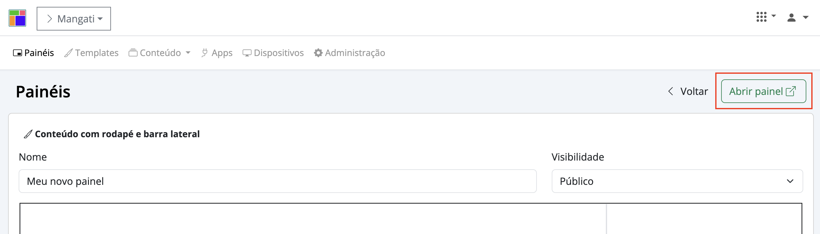
Task: Click the Administração gear icon
Action: 318,53
